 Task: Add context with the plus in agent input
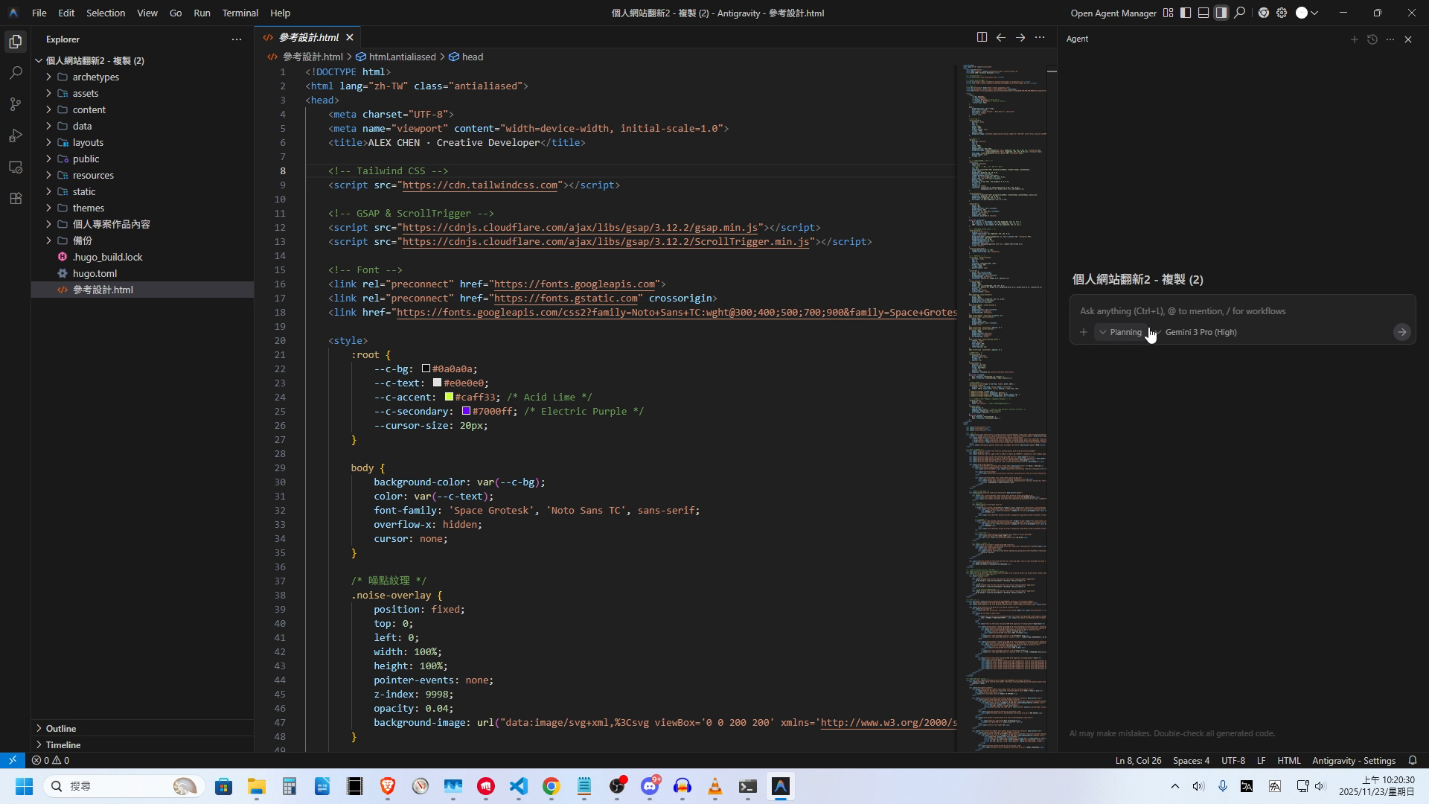tap(1084, 332)
